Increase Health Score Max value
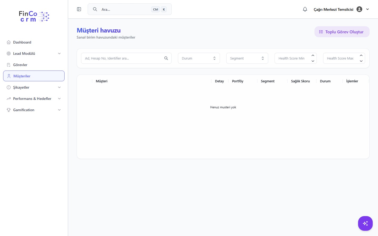This screenshot has width=378, height=236. coord(361,56)
